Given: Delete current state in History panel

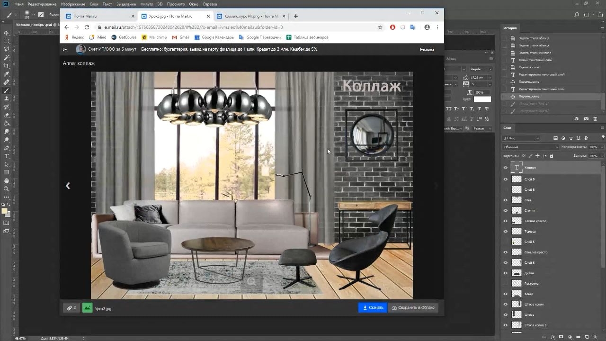Looking at the screenshot, I should pos(596,118).
